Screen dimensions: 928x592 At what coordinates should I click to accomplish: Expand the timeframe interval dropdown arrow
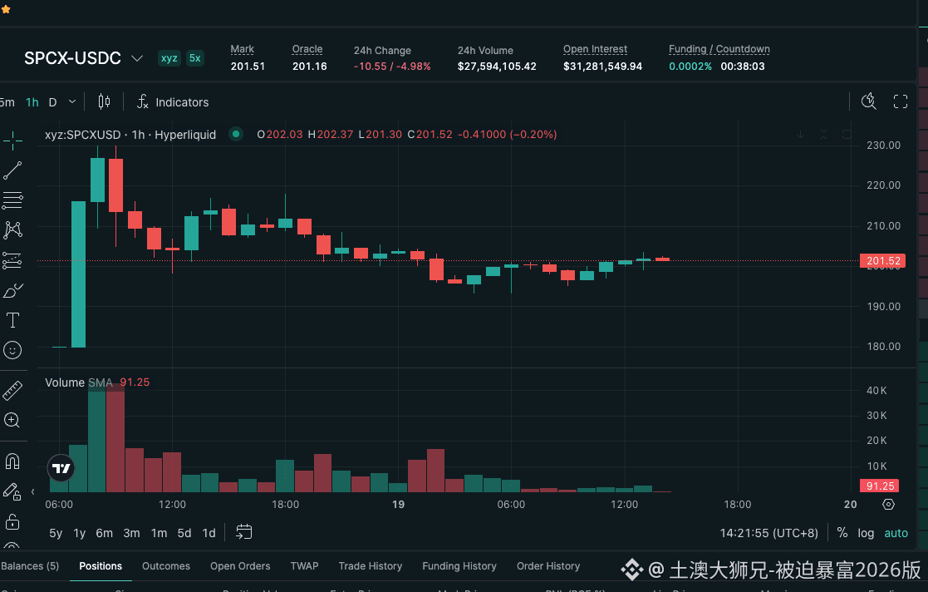[72, 102]
